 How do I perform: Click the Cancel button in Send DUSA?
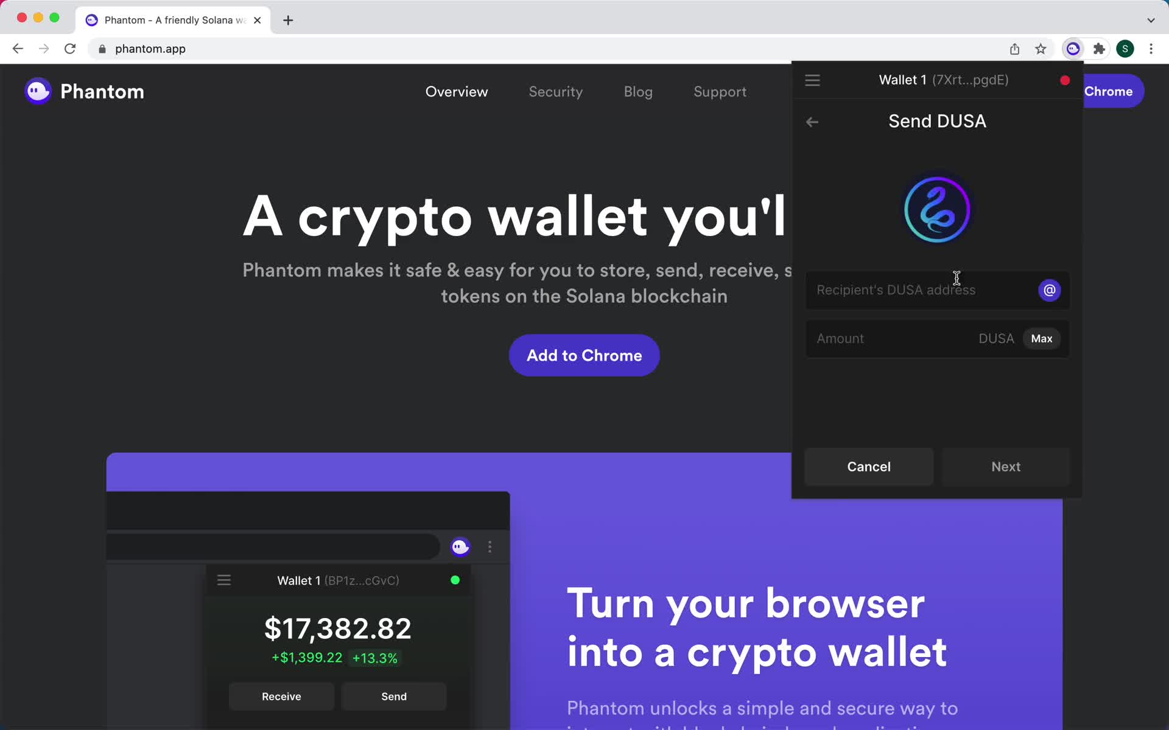coord(869,466)
